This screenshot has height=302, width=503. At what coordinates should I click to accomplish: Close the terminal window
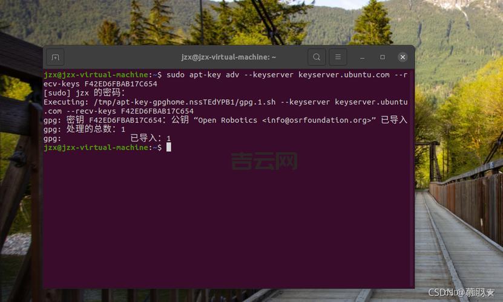point(403,57)
